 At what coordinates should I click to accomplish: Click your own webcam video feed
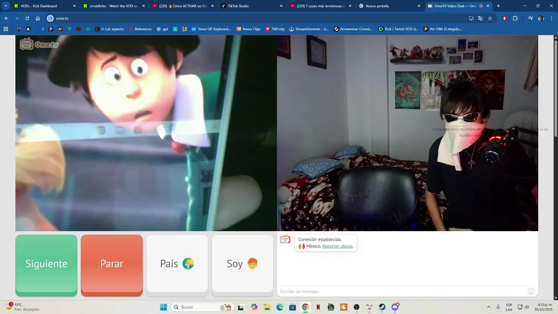click(x=407, y=133)
